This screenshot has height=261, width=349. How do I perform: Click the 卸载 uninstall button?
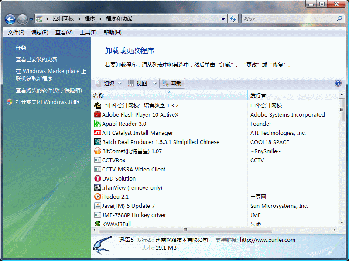[x=172, y=84]
